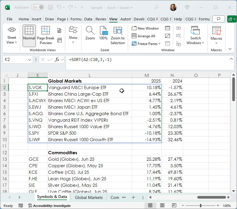The height and width of the screenshot is (209, 237).
Task: Open the Share button dropdown
Action: coord(234,19)
